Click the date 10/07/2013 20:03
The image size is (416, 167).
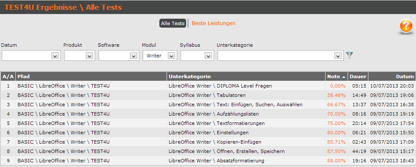click(x=392, y=86)
